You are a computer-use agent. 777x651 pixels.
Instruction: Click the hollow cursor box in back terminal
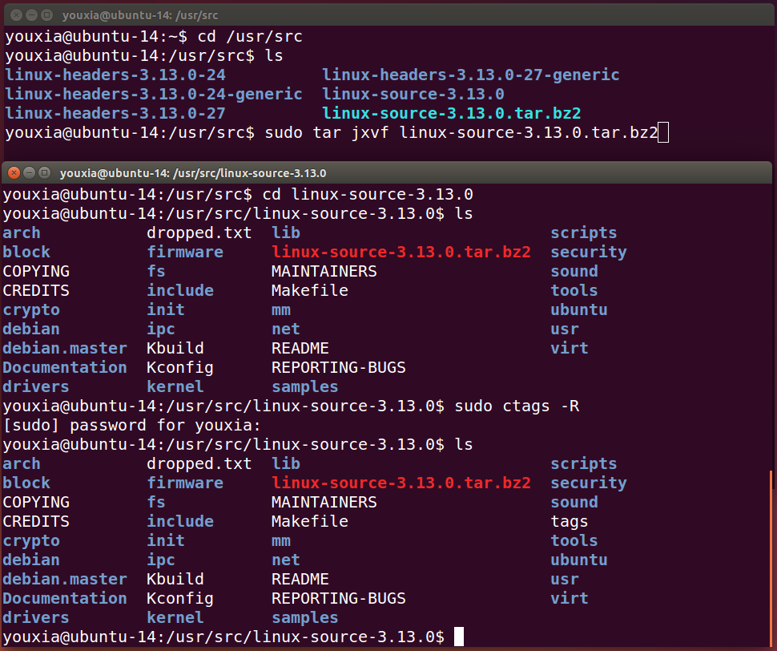point(663,133)
